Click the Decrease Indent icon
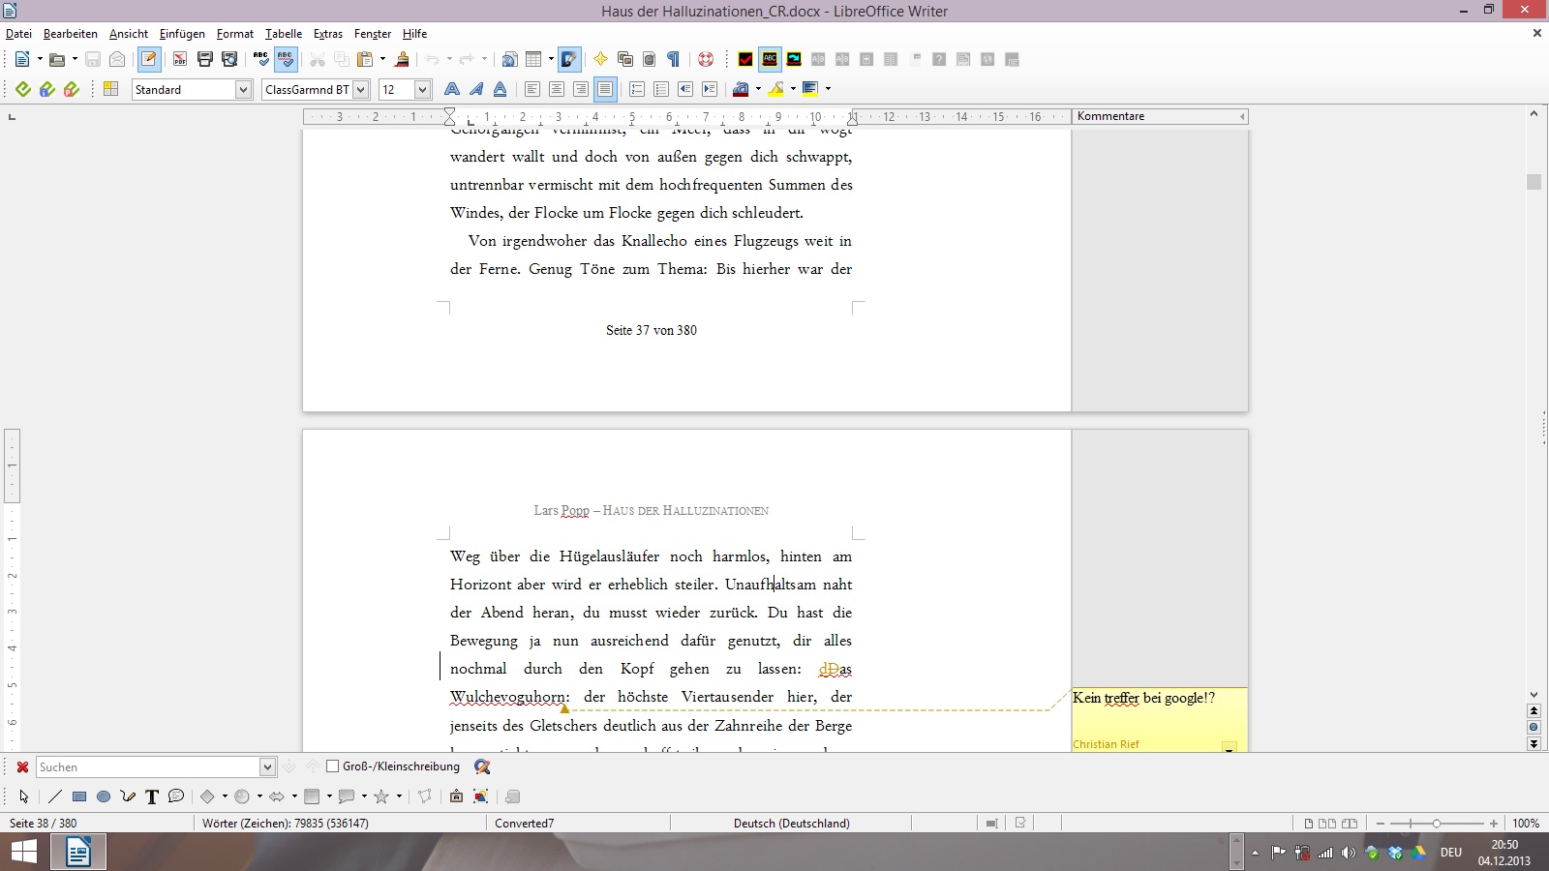The height and width of the screenshot is (871, 1549). point(685,89)
